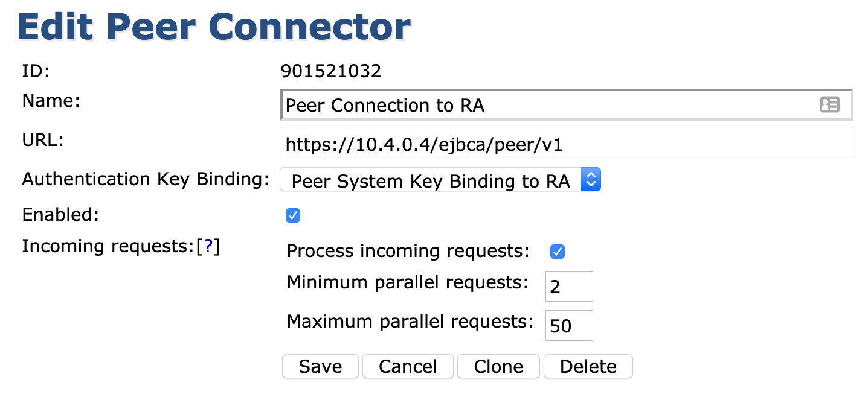The image size is (865, 397).
Task: Click the 'Minimum parallel requests:' label
Action: 407,282
